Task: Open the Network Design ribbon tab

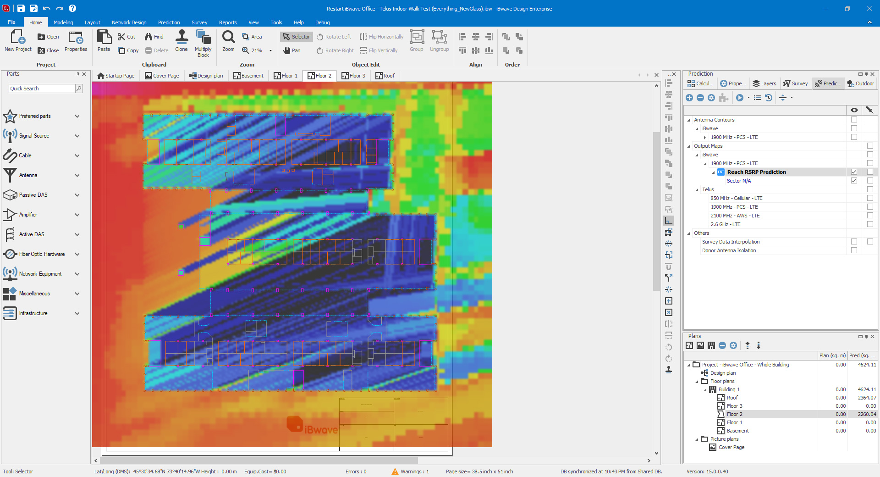Action: [x=129, y=22]
